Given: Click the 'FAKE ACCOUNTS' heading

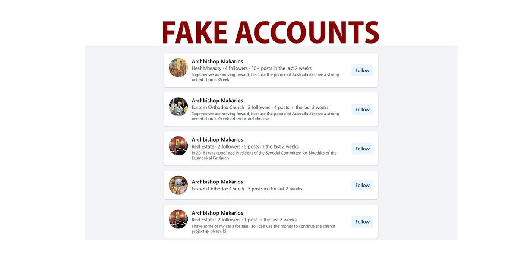Looking at the screenshot, I should click(x=271, y=32).
